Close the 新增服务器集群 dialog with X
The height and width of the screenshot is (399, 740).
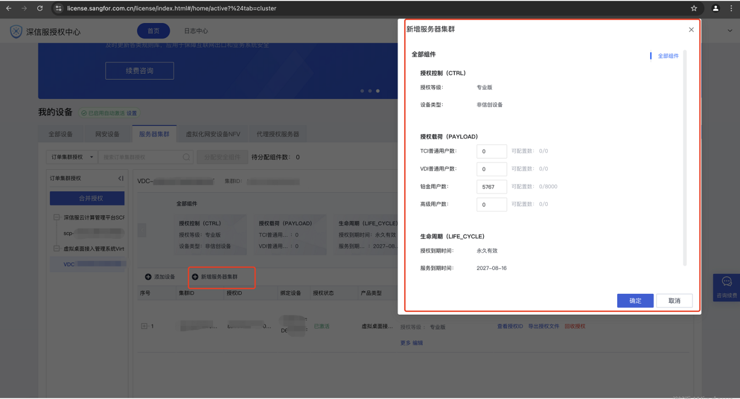[691, 30]
